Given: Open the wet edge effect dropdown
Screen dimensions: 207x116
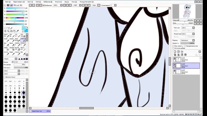Looking at the screenshot, I should point(193,34).
